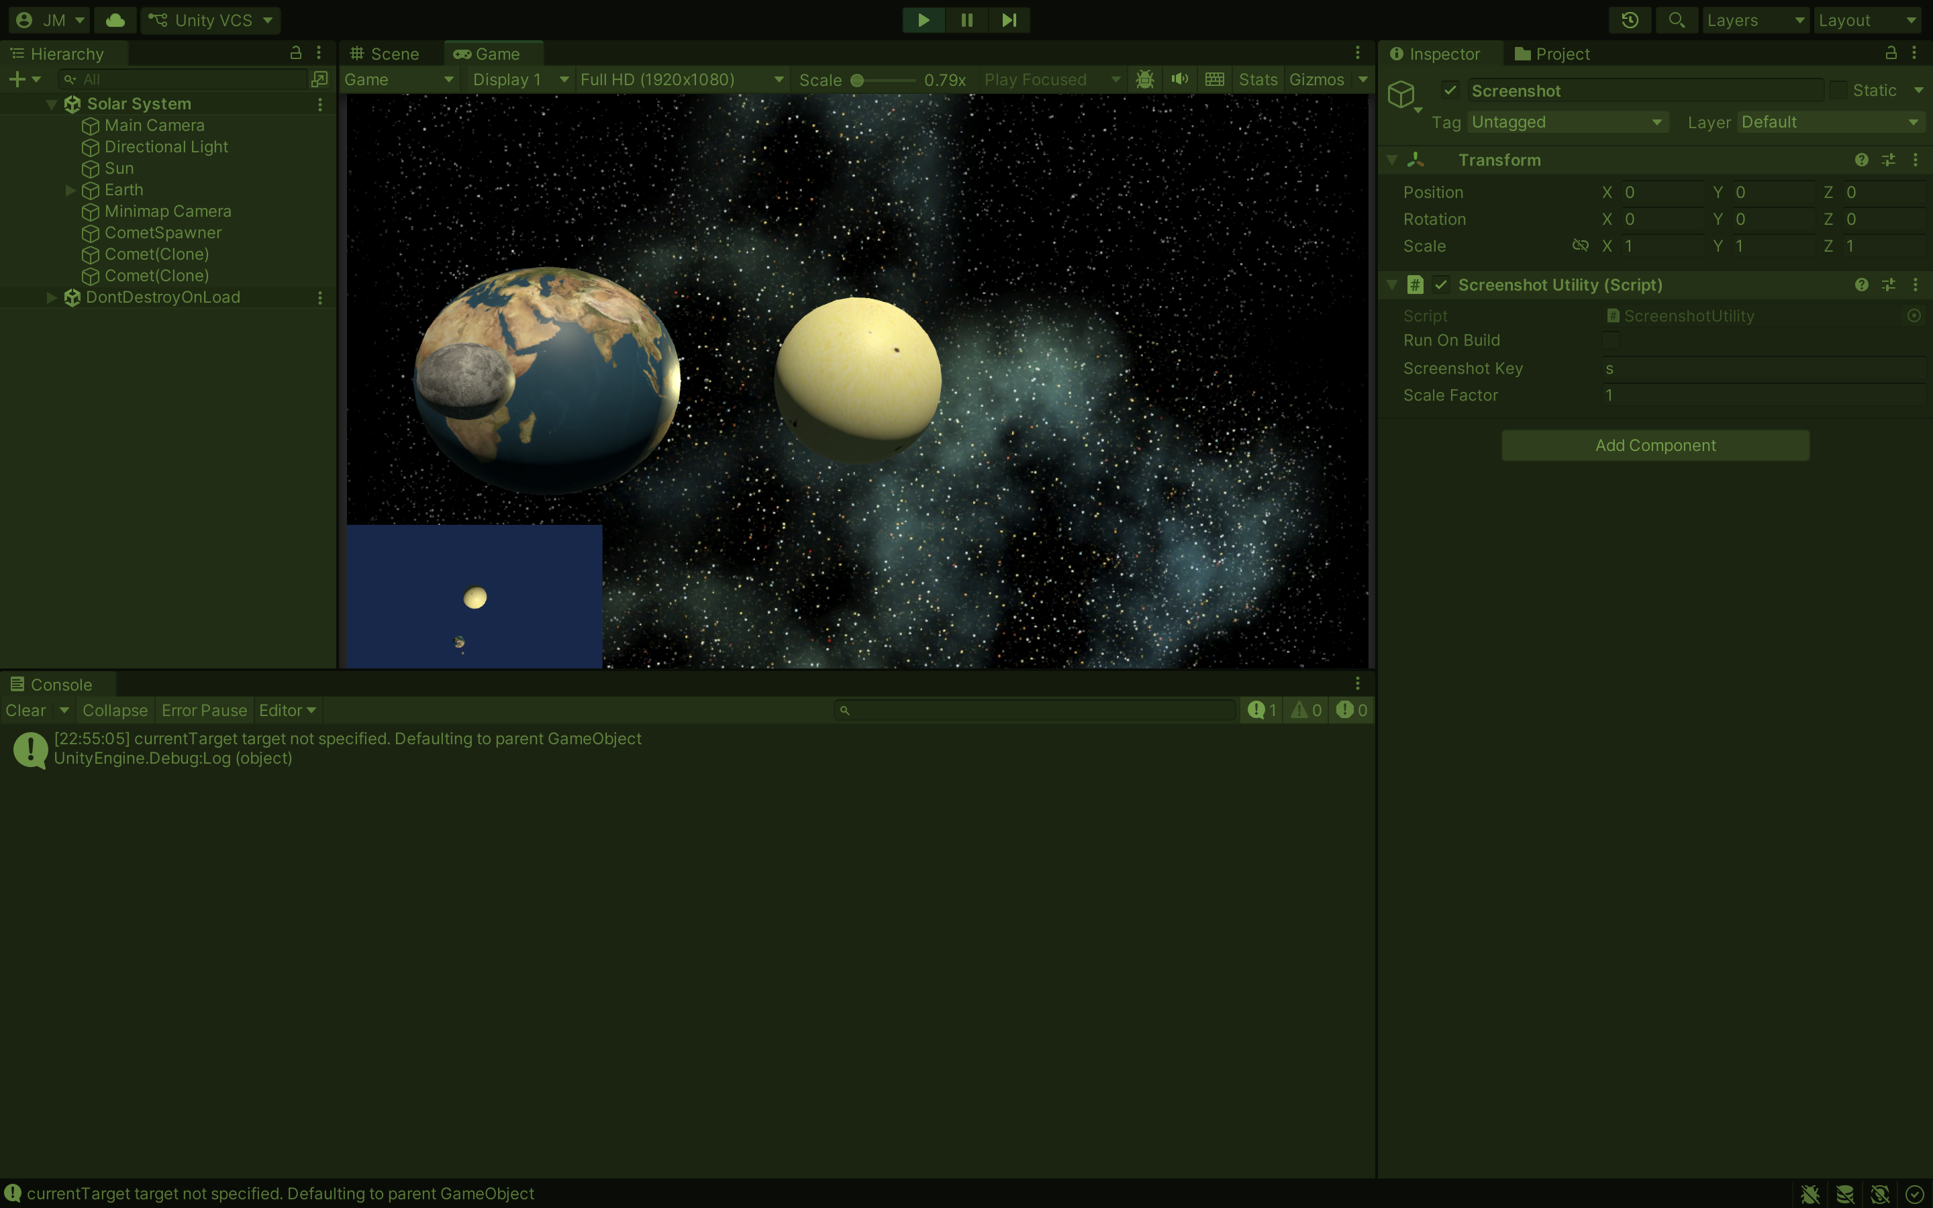
Task: Toggle the Game view debug bug icon
Action: pyautogui.click(x=1144, y=79)
